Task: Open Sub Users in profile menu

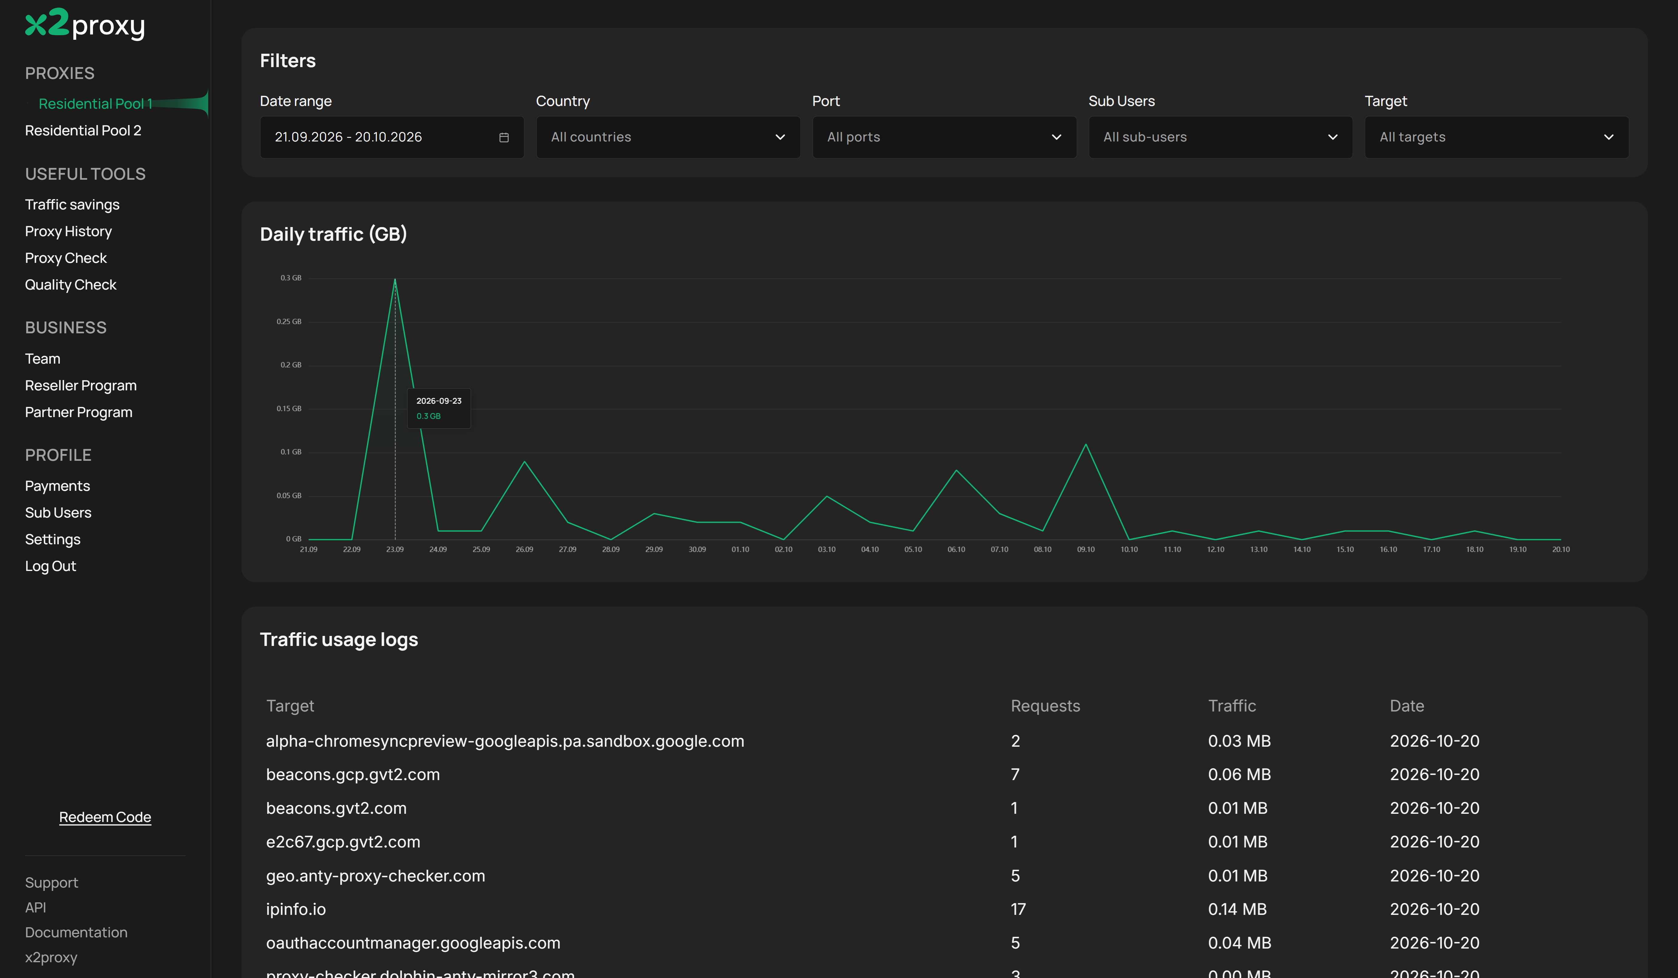Action: [58, 512]
